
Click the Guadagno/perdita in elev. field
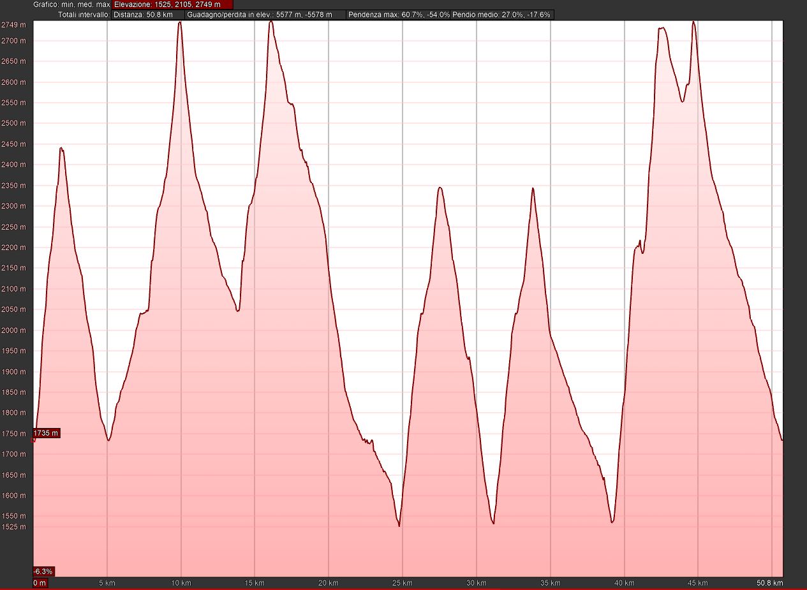coord(266,14)
